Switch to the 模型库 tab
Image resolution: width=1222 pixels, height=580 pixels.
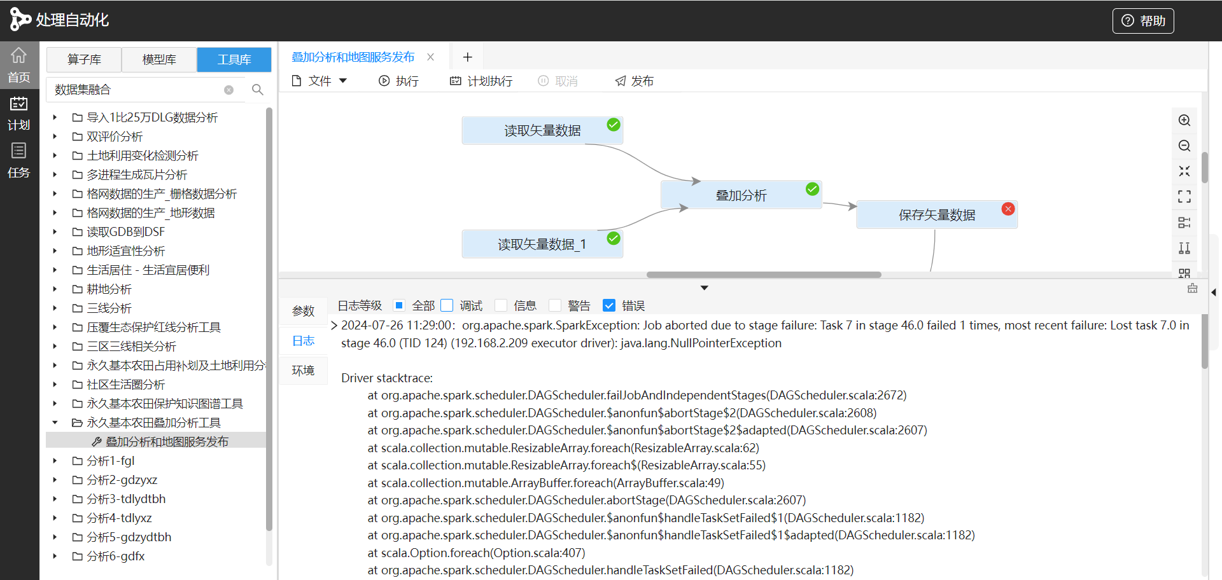click(159, 59)
